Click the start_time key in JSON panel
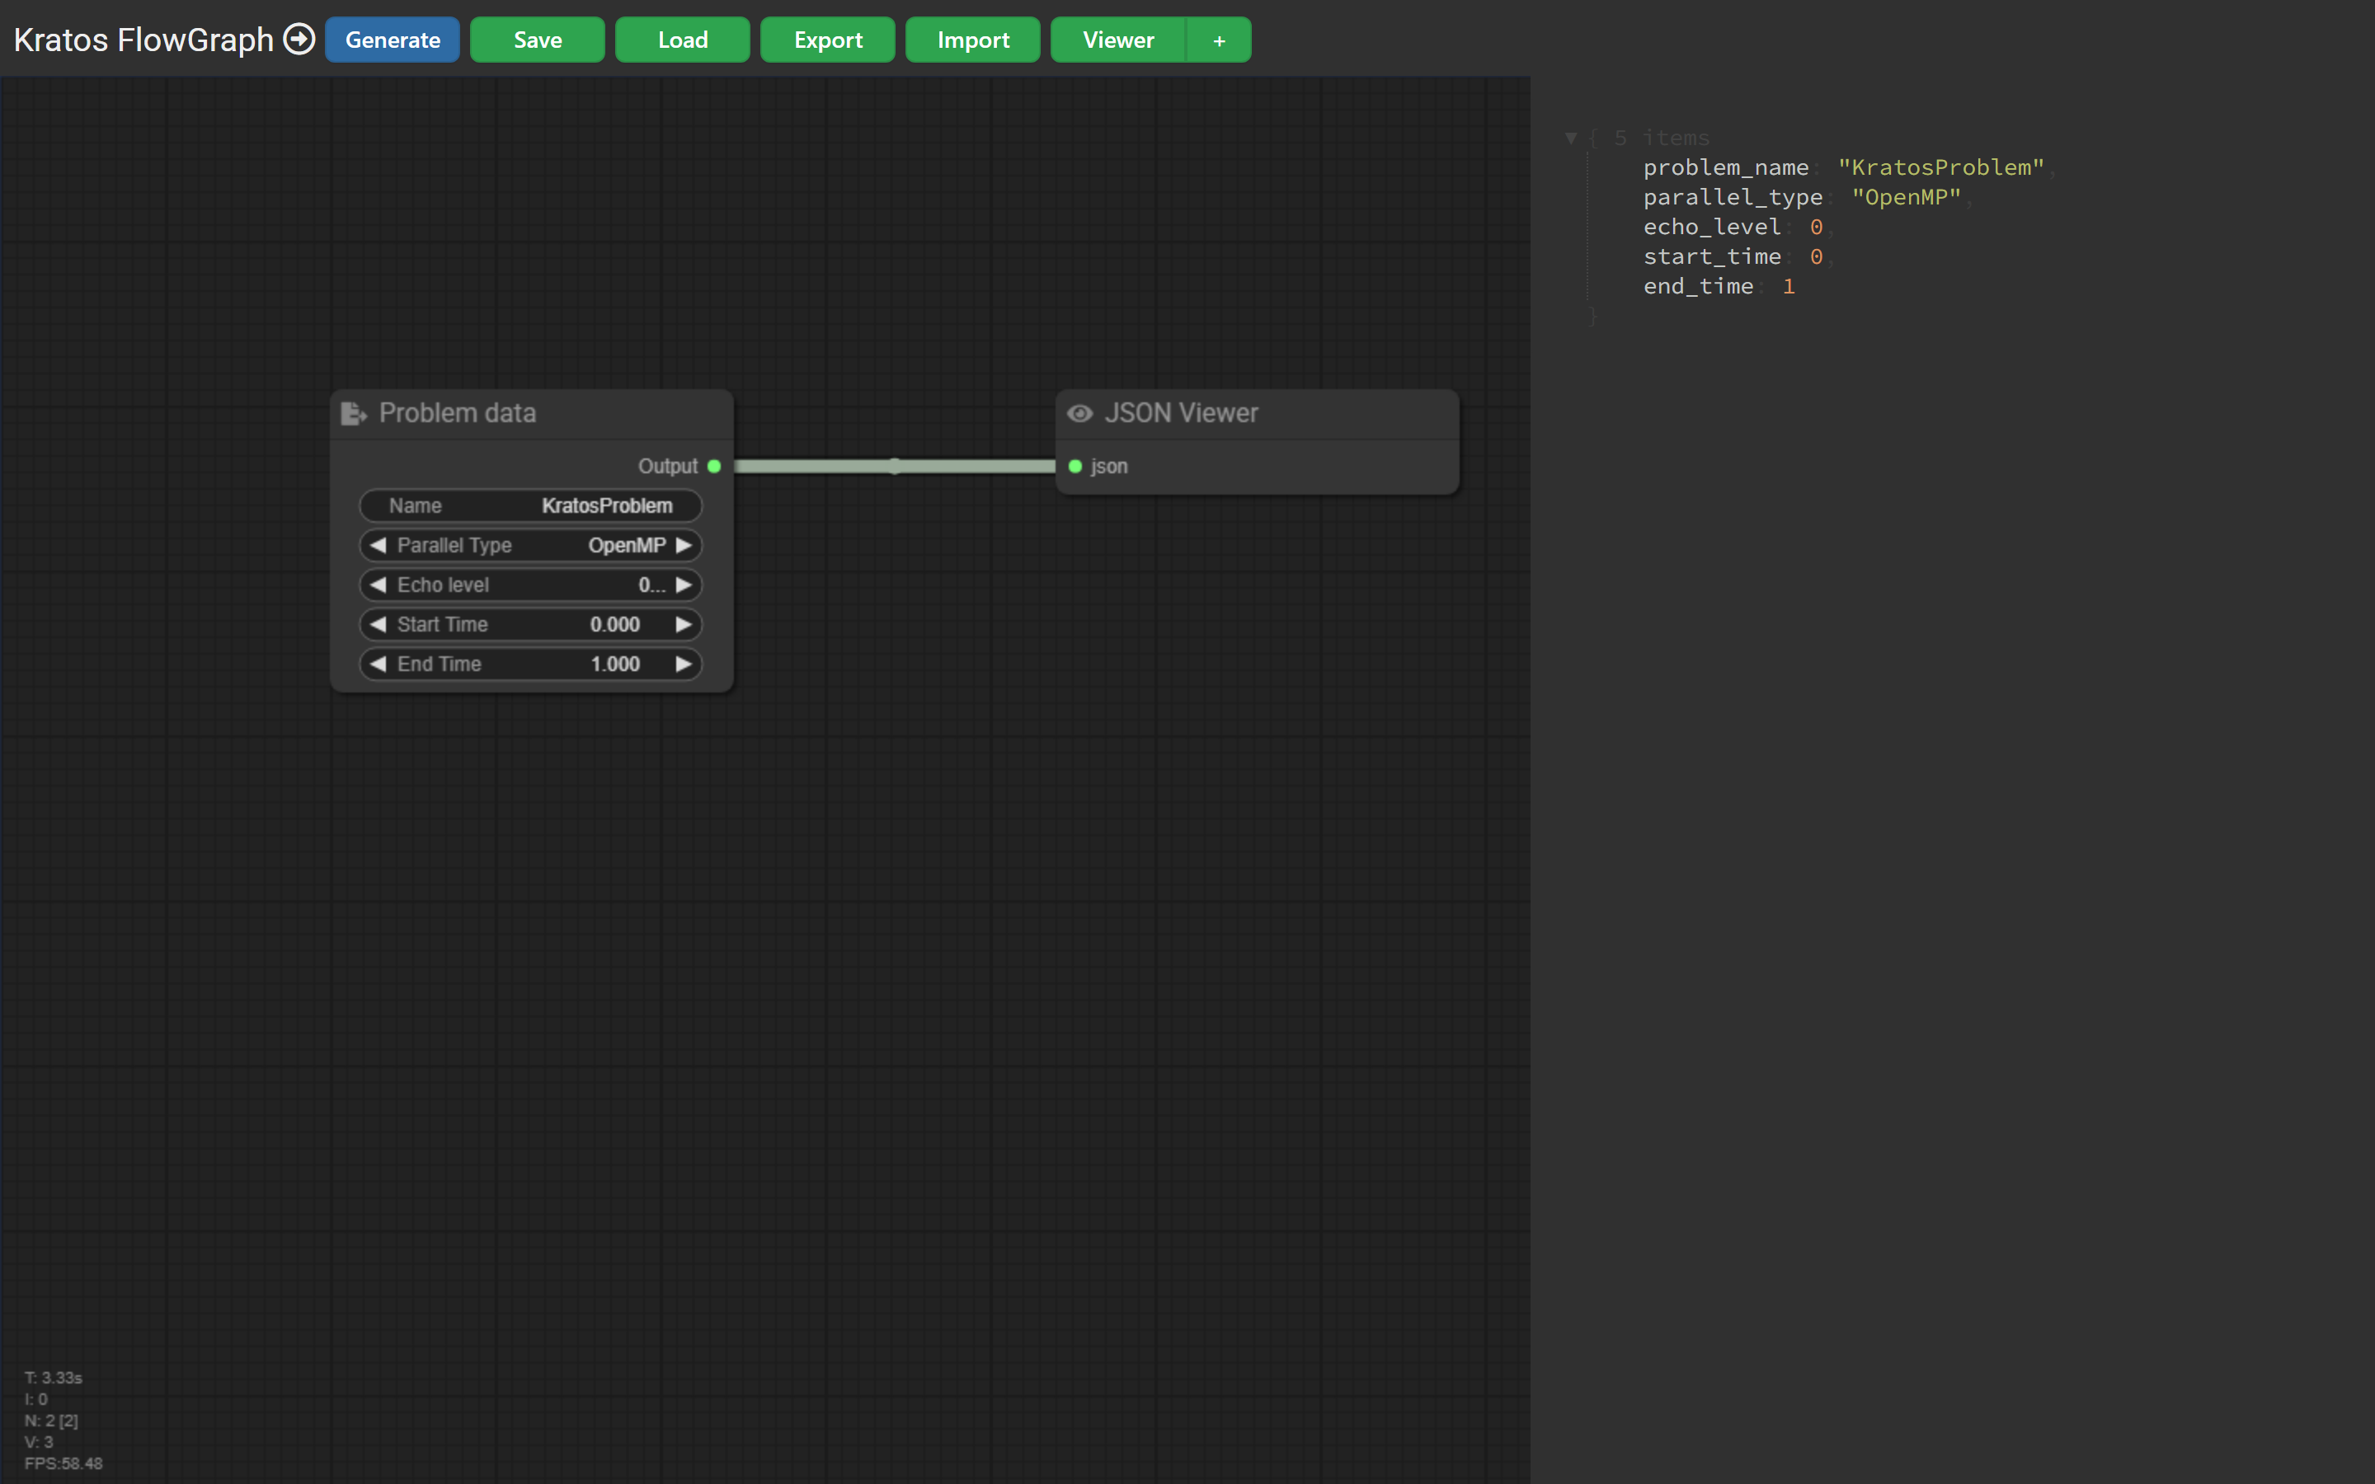 point(1712,256)
